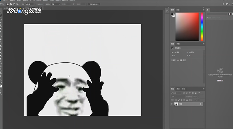The image size is (233, 129).
Task: Open the Style dropdown in options bar
Action: pos(55,4)
